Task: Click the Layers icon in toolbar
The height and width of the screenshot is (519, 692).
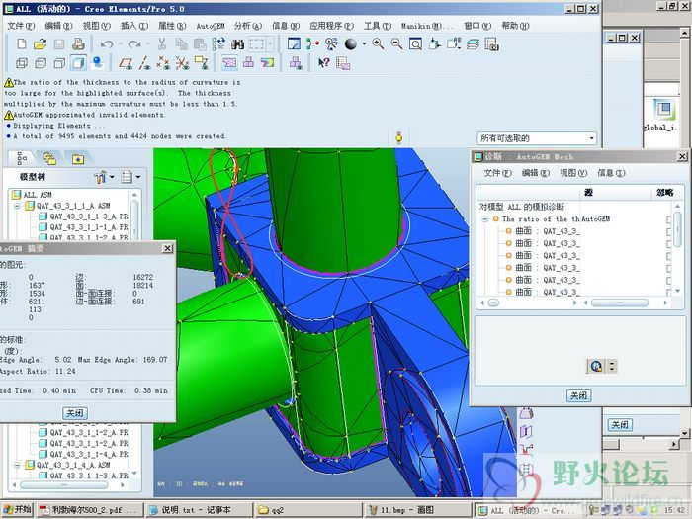Action: coord(474,43)
